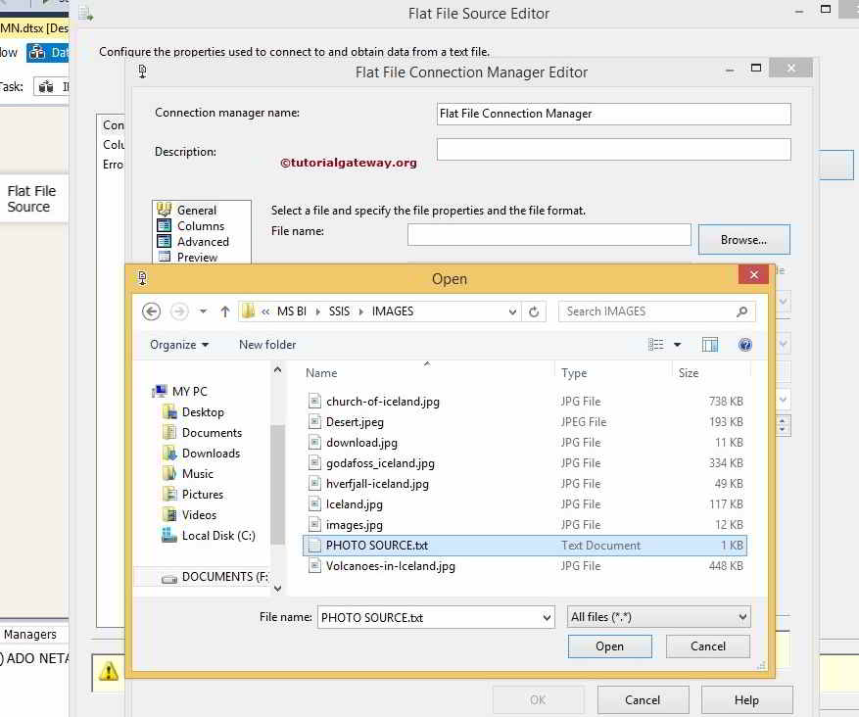Click the Data Flow tab icon
This screenshot has width=859, height=717.
(37, 53)
